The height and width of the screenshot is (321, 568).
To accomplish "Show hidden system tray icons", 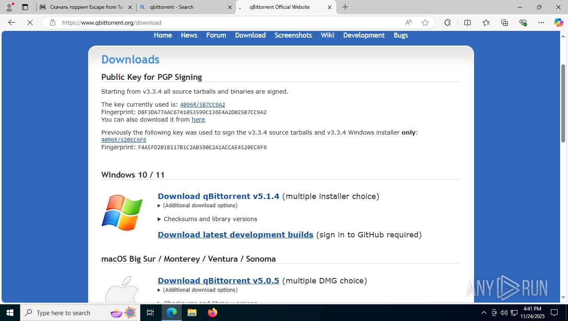I will point(484,313).
